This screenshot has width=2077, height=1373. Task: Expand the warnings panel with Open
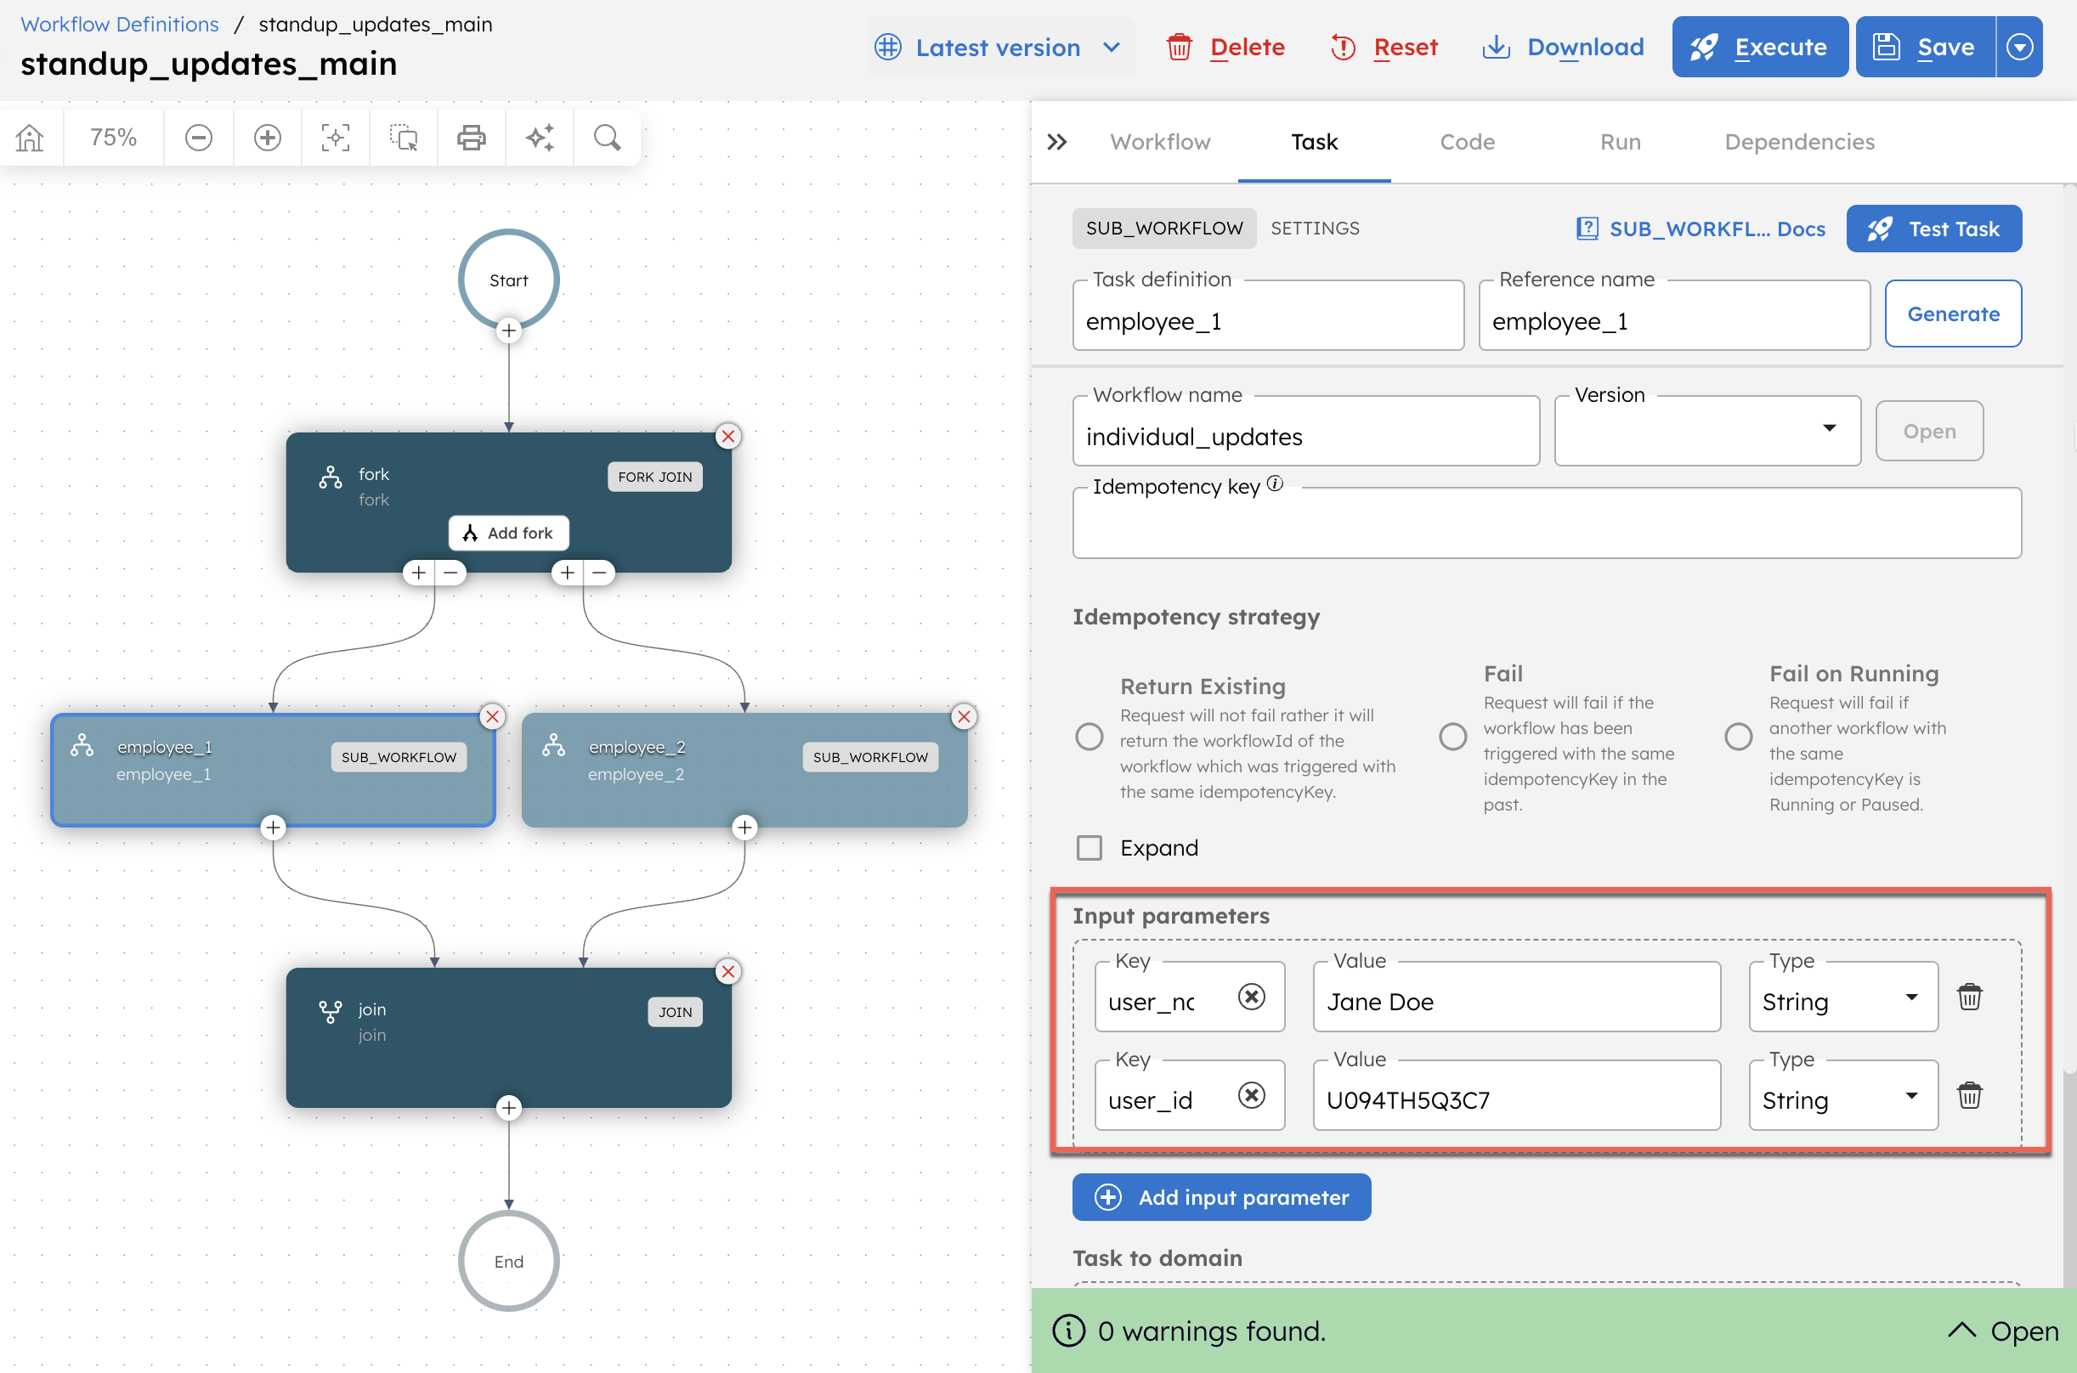(x=2001, y=1331)
